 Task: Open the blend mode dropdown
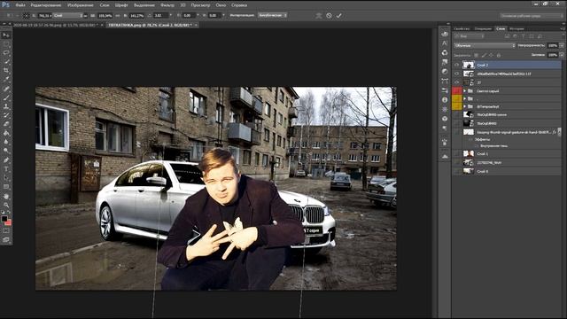485,45
